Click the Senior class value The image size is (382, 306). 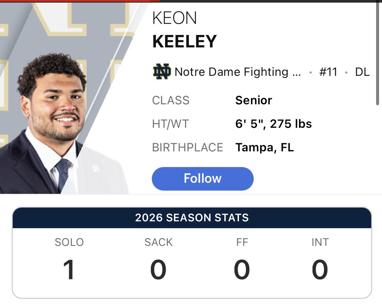click(x=254, y=100)
